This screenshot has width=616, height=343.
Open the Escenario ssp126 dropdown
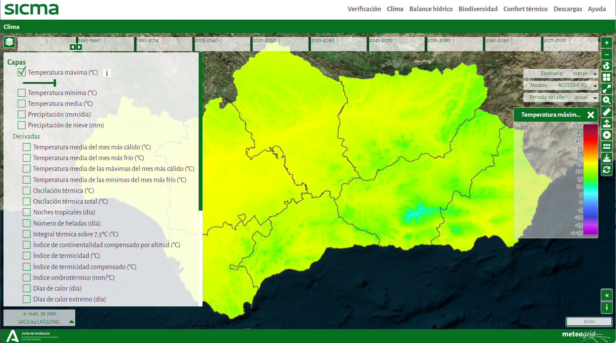(561, 74)
